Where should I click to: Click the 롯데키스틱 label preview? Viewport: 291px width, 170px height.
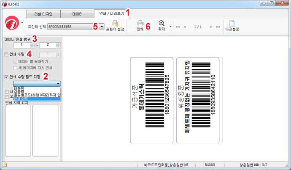point(152,101)
